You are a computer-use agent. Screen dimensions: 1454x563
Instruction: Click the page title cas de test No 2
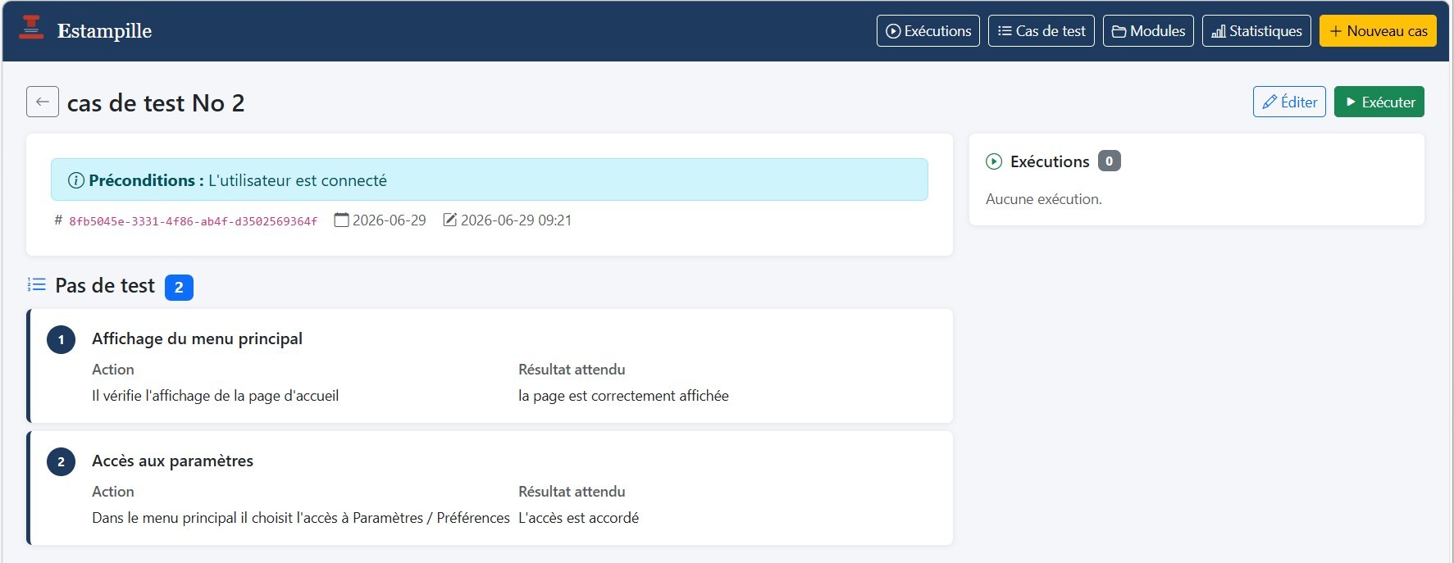pyautogui.click(x=156, y=103)
